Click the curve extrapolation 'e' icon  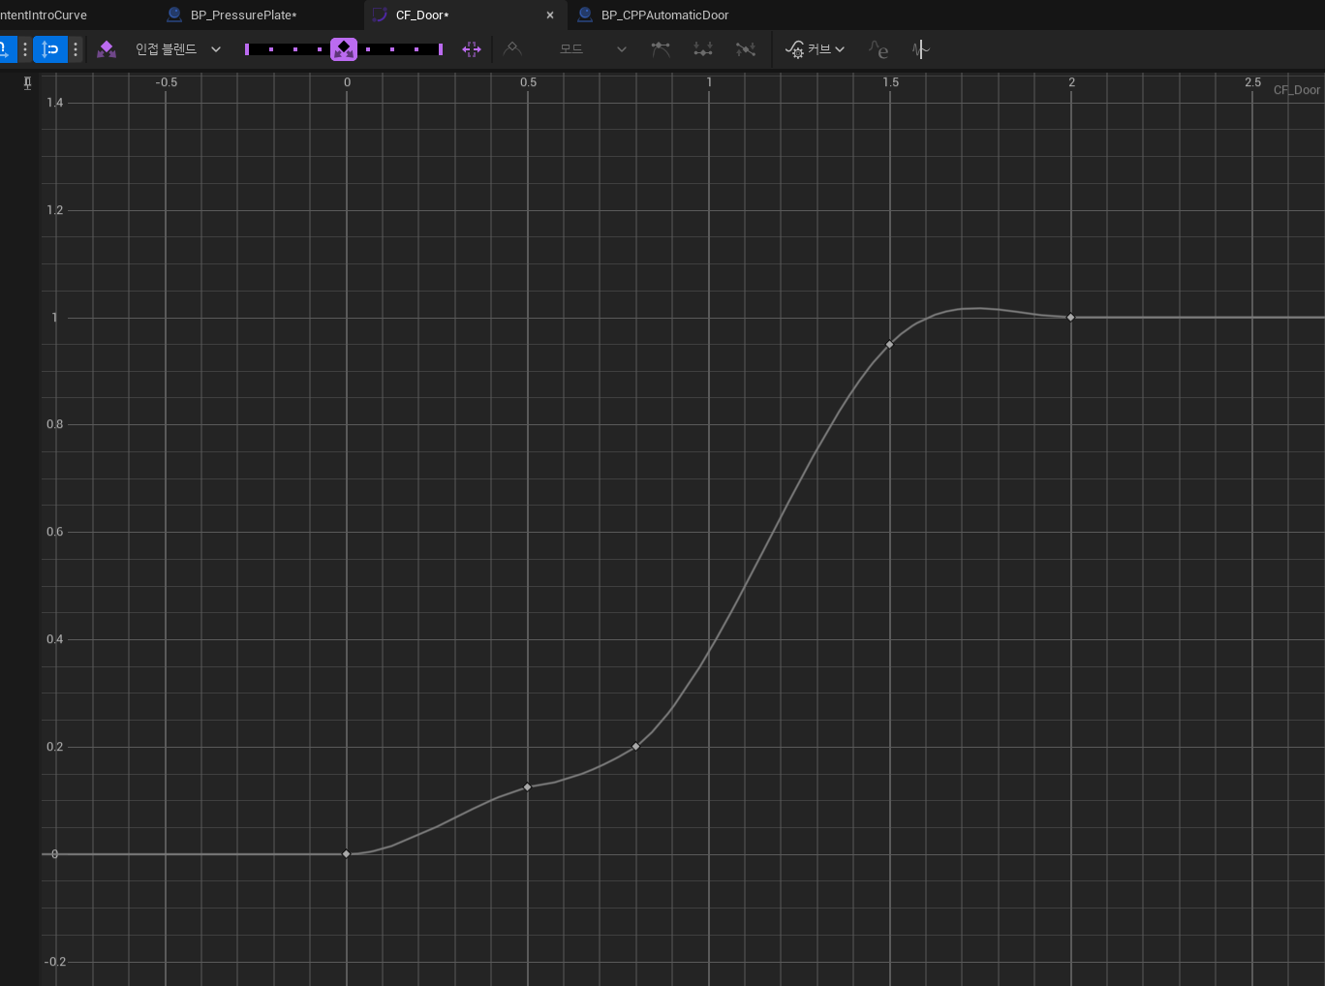(x=878, y=49)
